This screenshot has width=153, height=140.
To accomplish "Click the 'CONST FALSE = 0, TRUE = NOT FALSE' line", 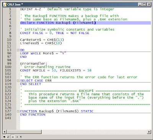I will coord(55,33).
